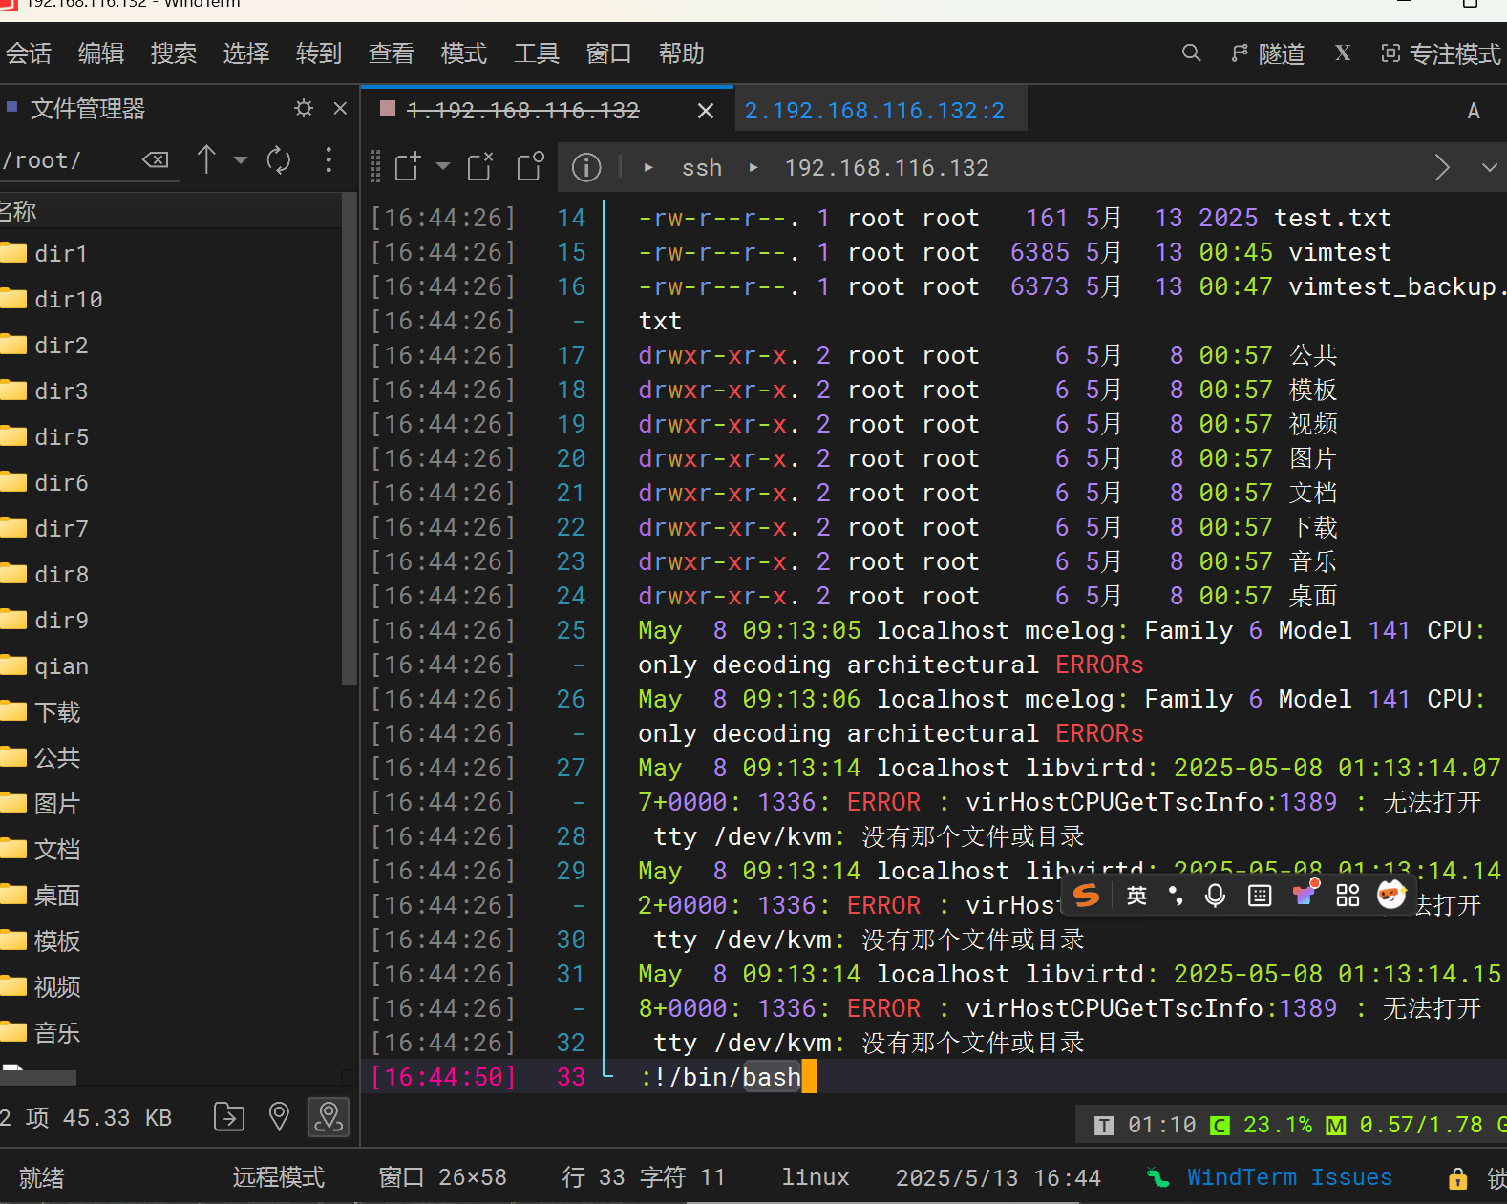Click the close session tab icon
The image size is (1507, 1204).
pos(480,167)
